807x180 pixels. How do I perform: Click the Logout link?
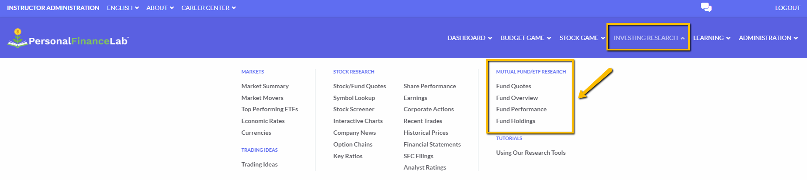(787, 8)
